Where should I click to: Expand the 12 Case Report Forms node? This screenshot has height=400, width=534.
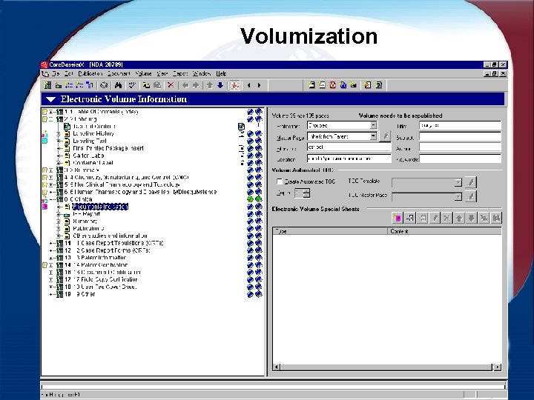50,250
